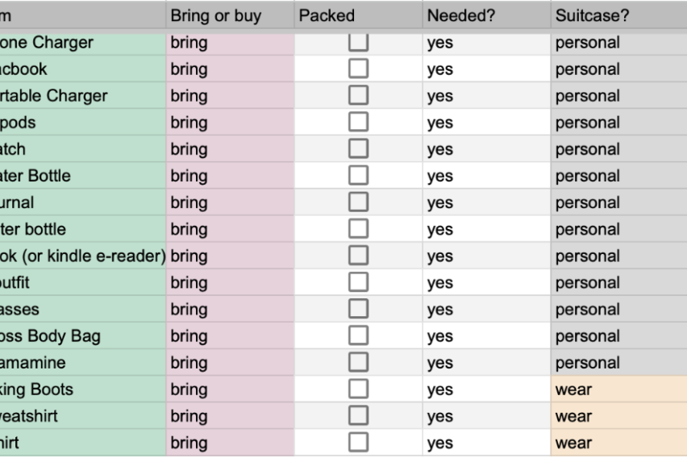
Task: Toggle the Packed checkbox for kindle e-reader row
Action: coord(358,256)
